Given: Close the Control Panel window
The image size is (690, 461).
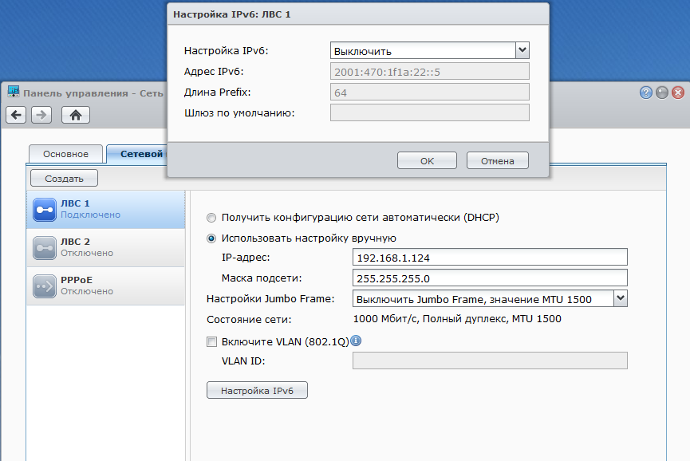Looking at the screenshot, I should 678,93.
